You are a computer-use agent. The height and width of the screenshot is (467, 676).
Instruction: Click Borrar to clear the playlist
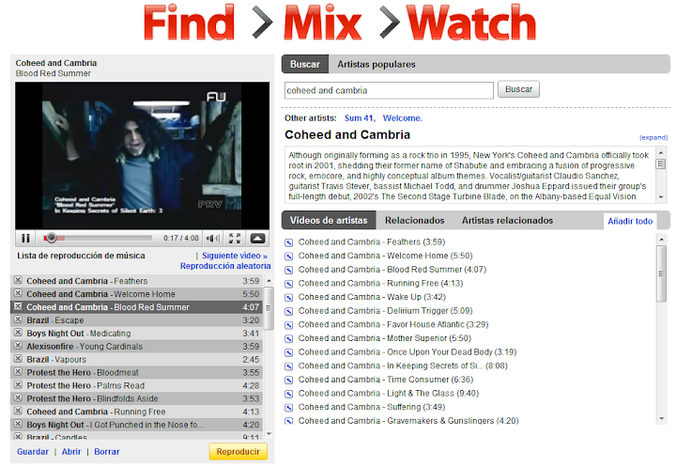coord(106,452)
